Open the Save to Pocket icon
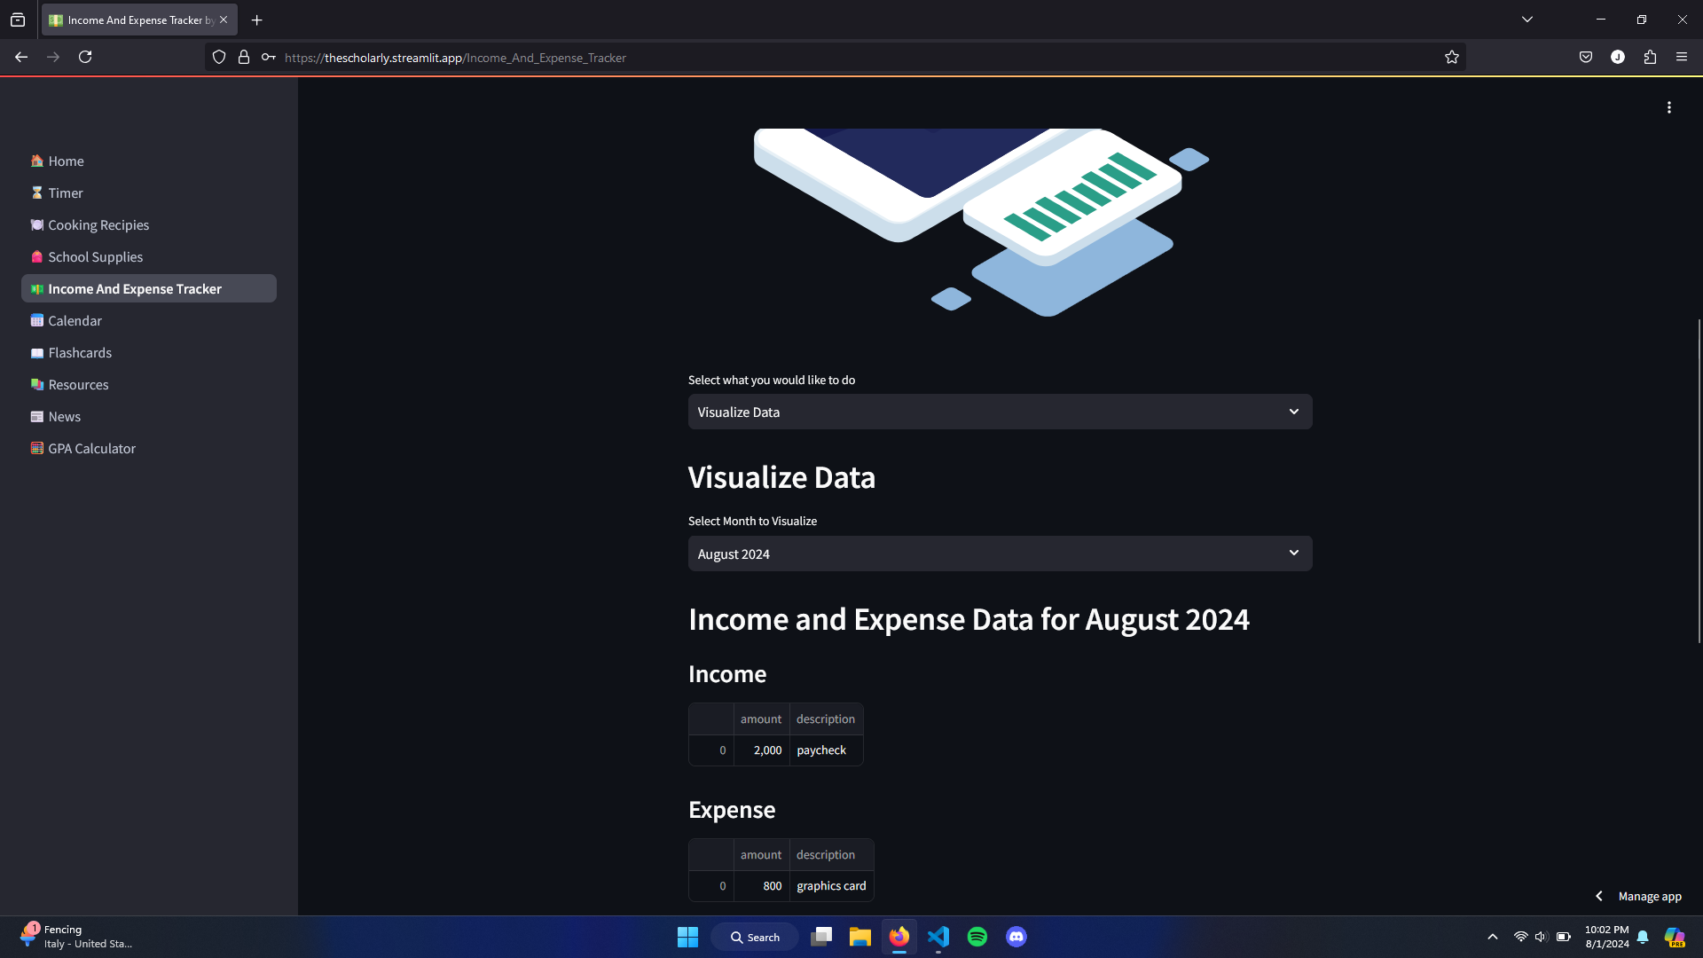This screenshot has height=958, width=1703. [x=1586, y=58]
